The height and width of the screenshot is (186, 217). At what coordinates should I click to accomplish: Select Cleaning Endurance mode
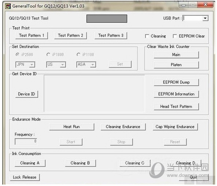click(123, 127)
